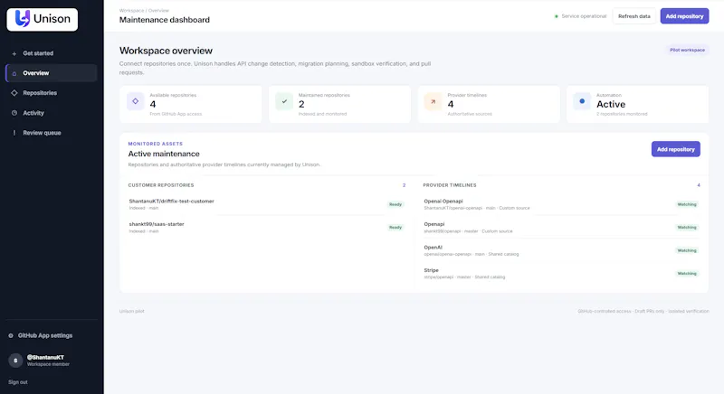Image resolution: width=724 pixels, height=394 pixels.
Task: Open the Activity section
Action: click(52, 113)
